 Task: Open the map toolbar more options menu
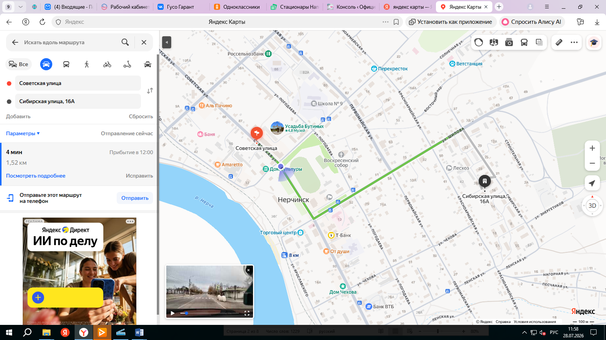coord(574,42)
